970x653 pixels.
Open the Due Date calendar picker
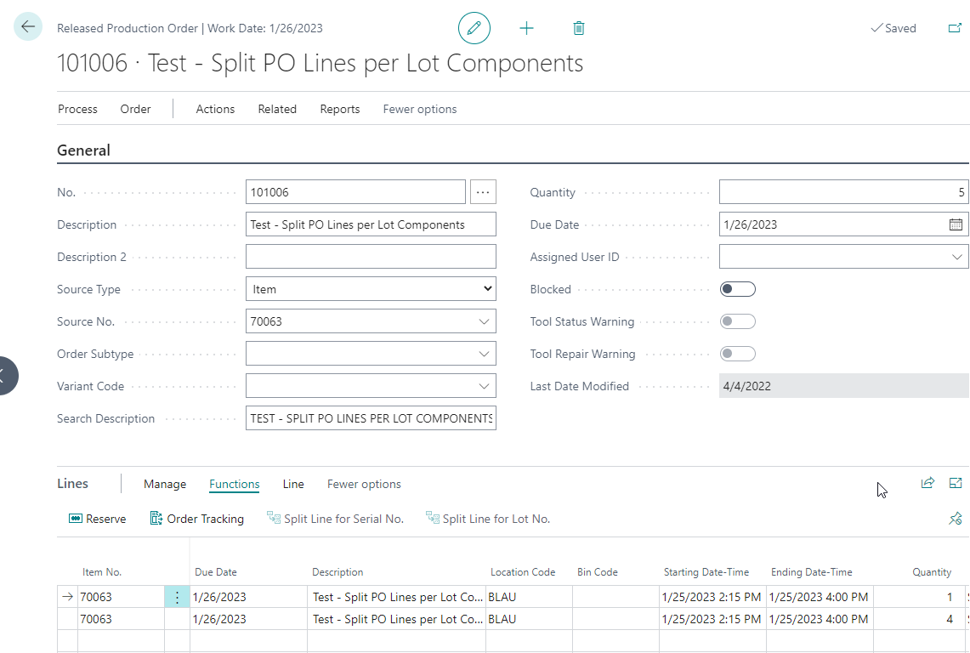956,224
